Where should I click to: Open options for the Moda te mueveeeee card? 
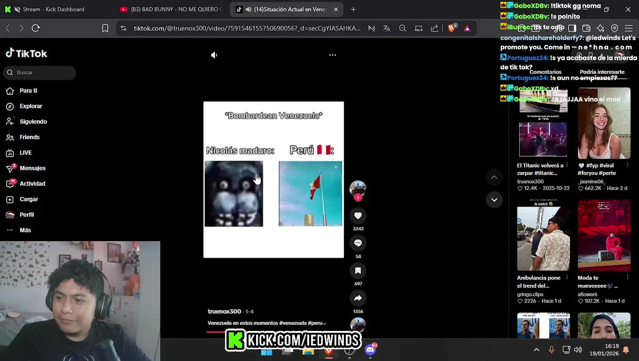(x=627, y=277)
